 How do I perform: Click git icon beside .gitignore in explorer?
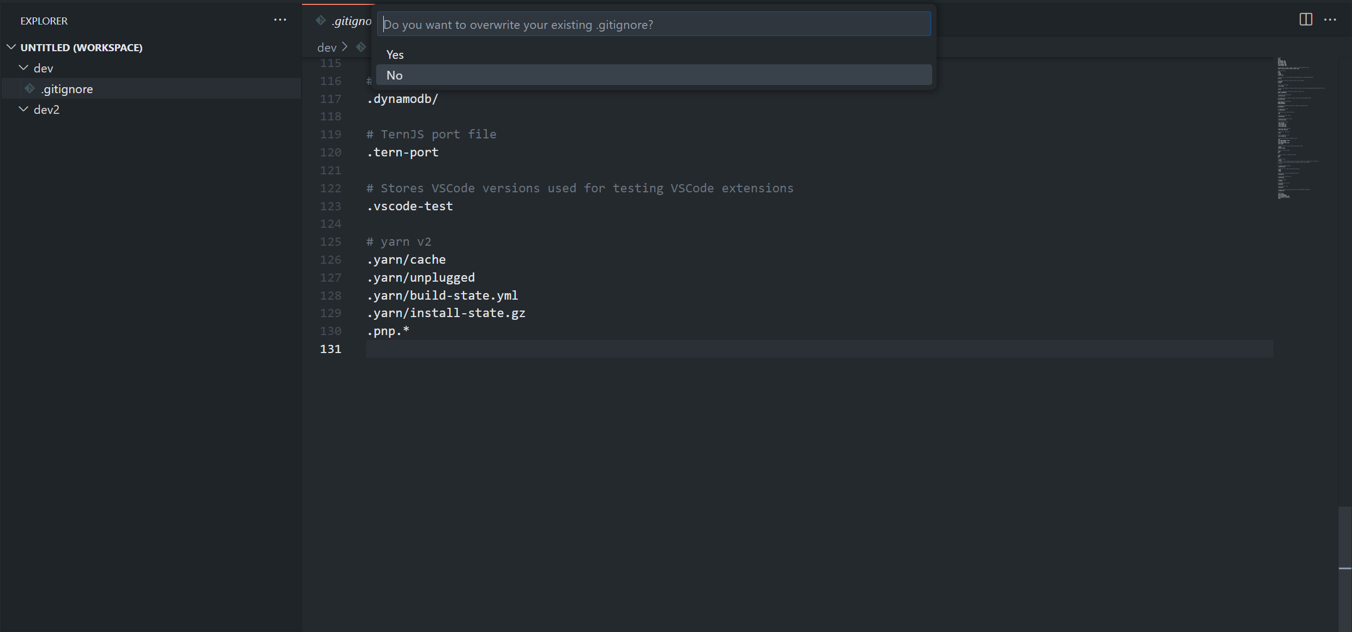coord(30,88)
